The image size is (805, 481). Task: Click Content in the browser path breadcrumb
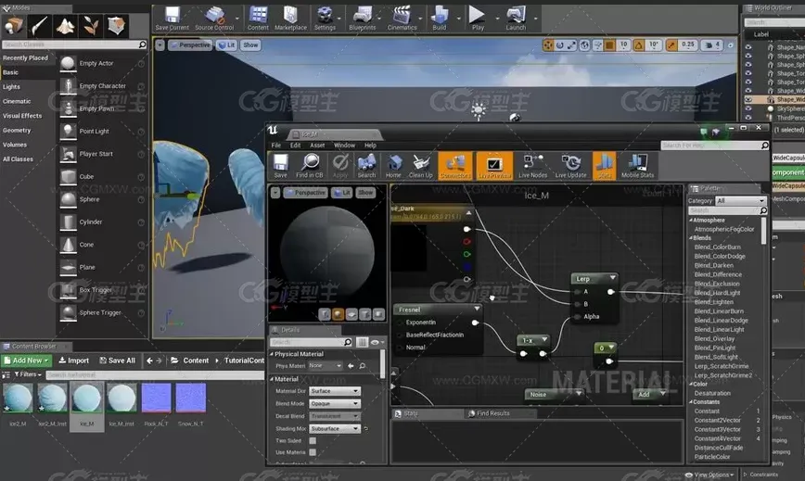pyautogui.click(x=196, y=361)
